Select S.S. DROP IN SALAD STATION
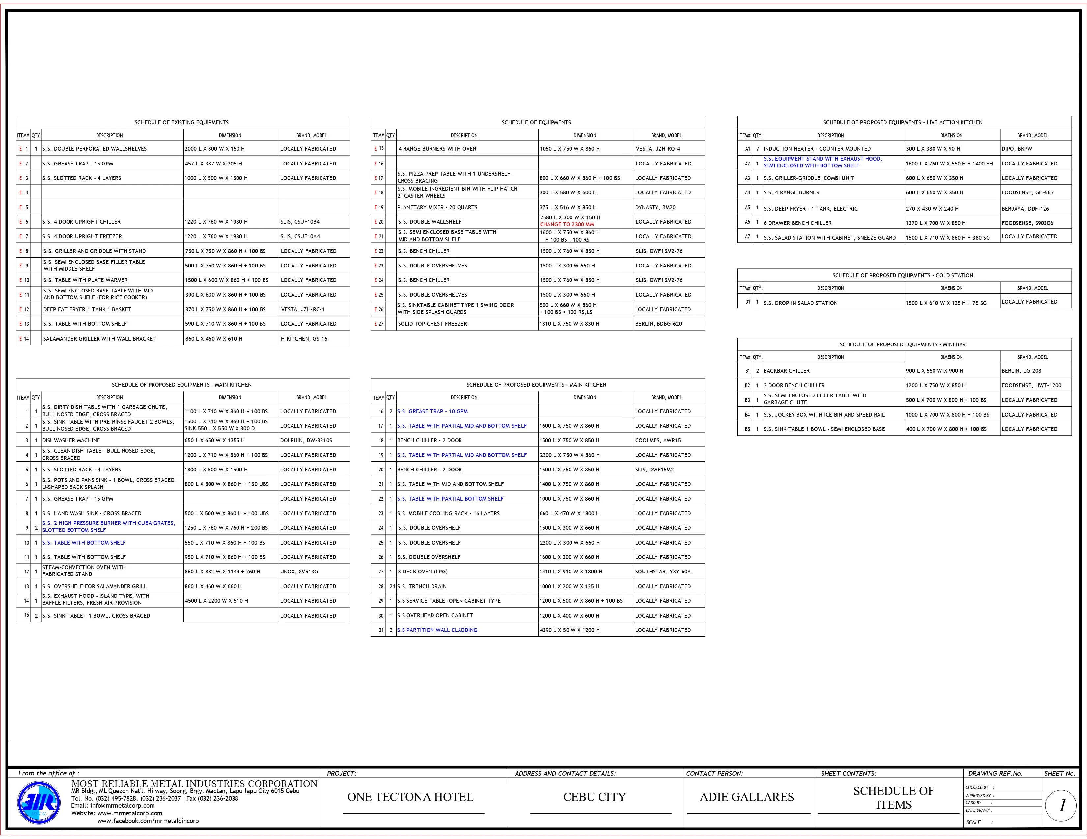 [801, 303]
